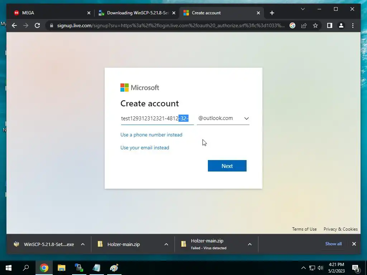Switch to Downloading WinSCP tab

point(137,13)
